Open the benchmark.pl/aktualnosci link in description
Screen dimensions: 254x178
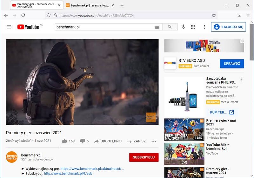click(92, 168)
